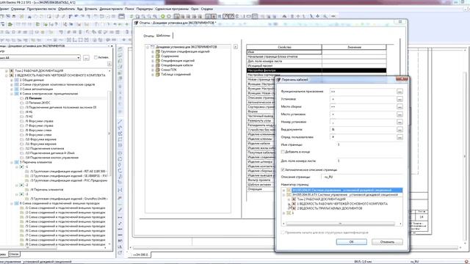Click the icon of Том 2 РАБОЧАЯ ДОКУМЕНТАЦИЯ in page navigator

[x=294, y=199]
